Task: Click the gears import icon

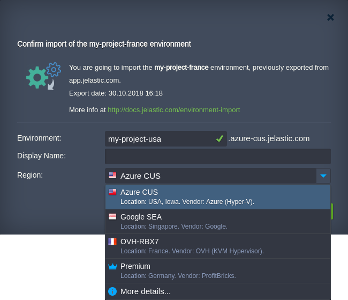Action: point(43,76)
